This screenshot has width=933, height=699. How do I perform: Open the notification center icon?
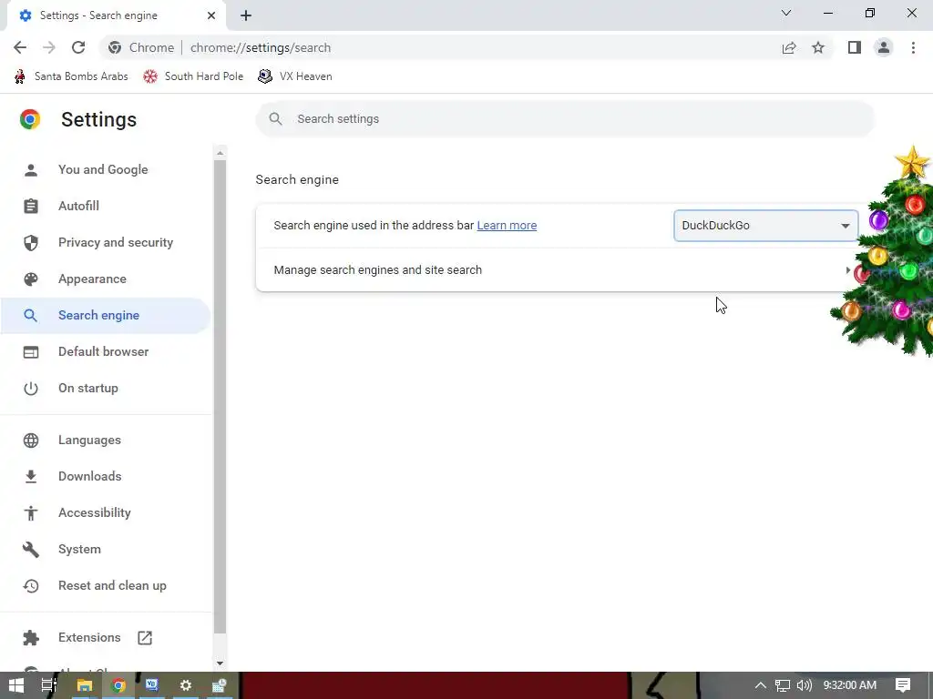903,685
